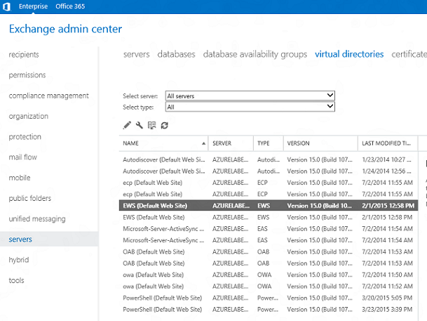Image resolution: width=427 pixels, height=321 pixels.
Task: Sort by the NAME column arrow
Action: (203, 143)
